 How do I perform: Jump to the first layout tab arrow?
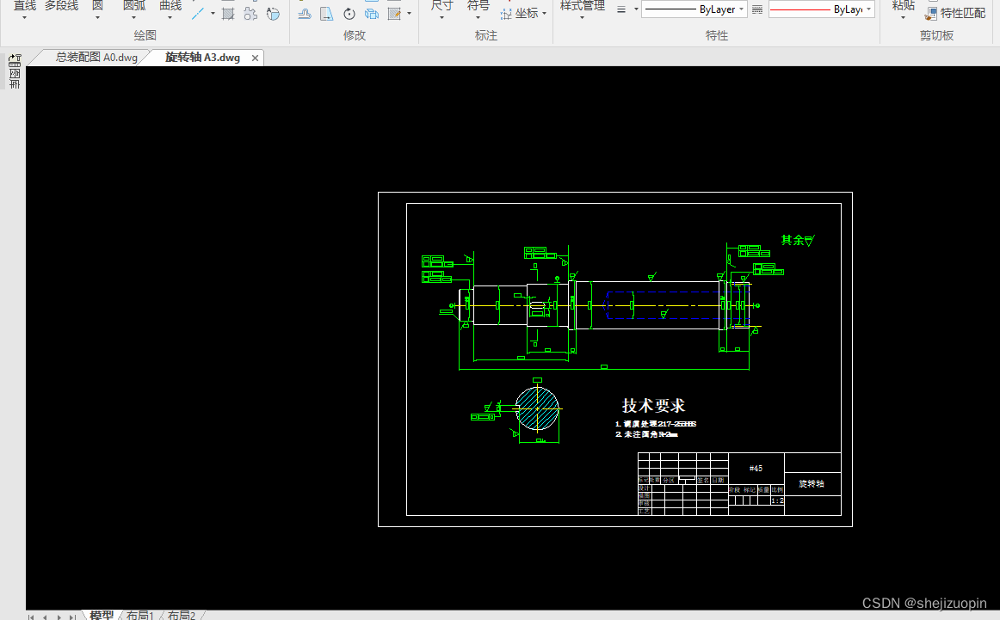pos(31,617)
